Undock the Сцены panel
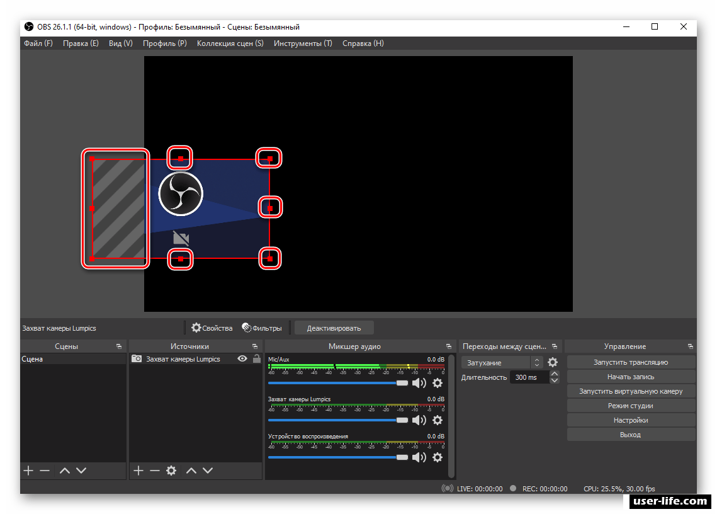 [119, 346]
